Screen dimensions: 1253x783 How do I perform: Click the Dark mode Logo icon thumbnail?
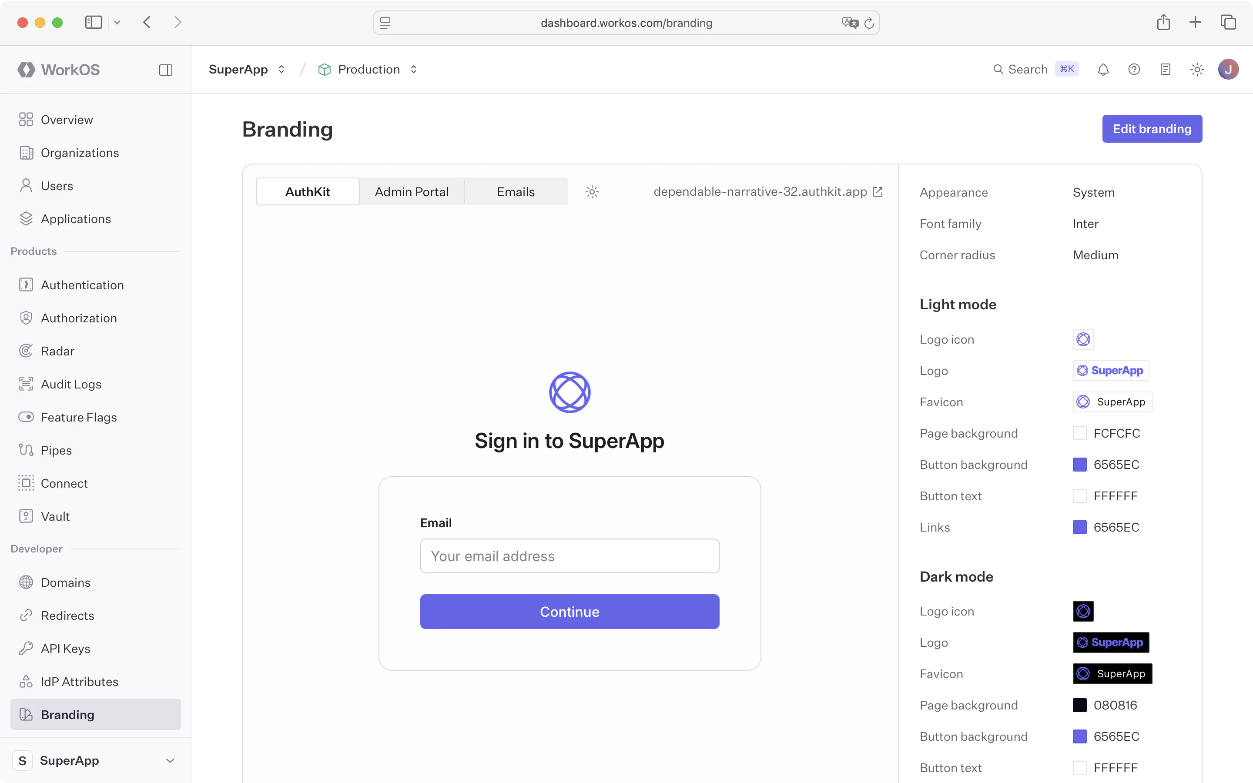click(x=1082, y=611)
